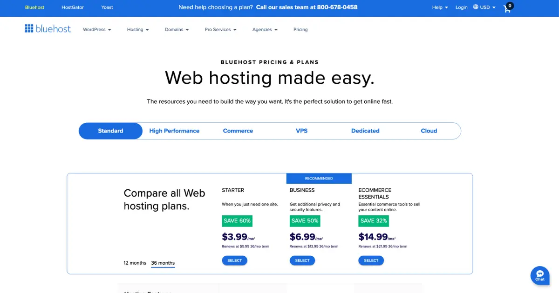Click 'BLUEHOST PRICING & PLANS' label
The image size is (559, 293).
[270, 62]
